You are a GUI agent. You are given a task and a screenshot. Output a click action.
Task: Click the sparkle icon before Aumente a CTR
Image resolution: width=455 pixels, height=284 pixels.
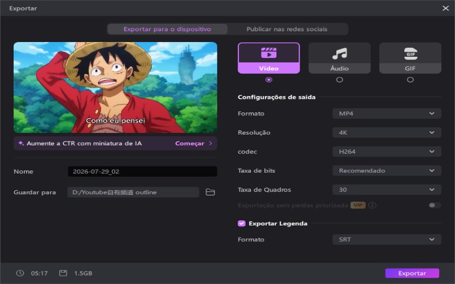21,143
